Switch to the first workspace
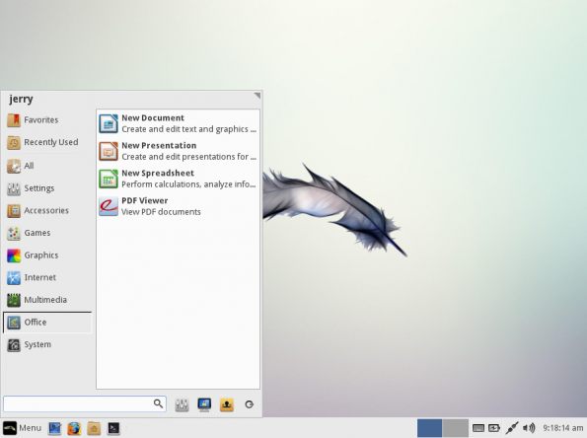This screenshot has width=587, height=438. pyautogui.click(x=429, y=428)
